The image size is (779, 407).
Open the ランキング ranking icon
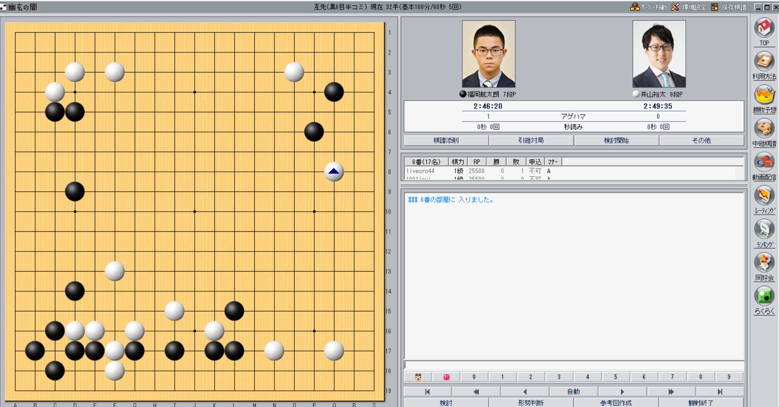point(764,233)
